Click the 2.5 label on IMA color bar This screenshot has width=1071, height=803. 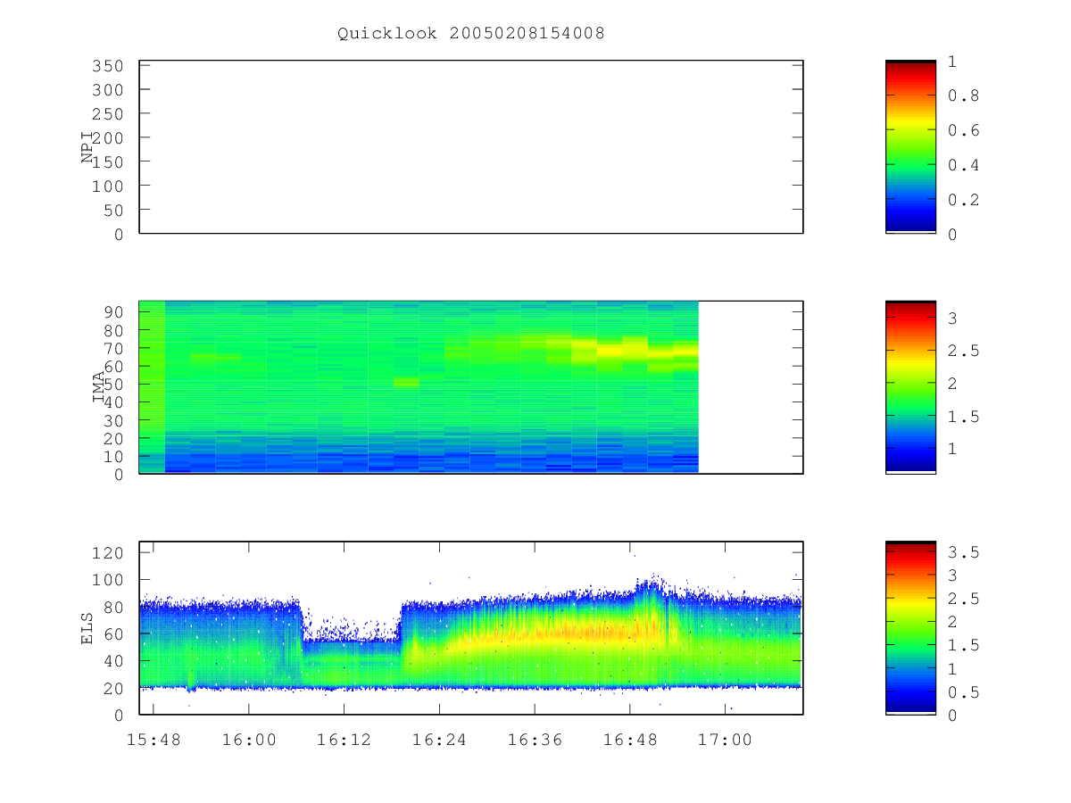(x=962, y=351)
